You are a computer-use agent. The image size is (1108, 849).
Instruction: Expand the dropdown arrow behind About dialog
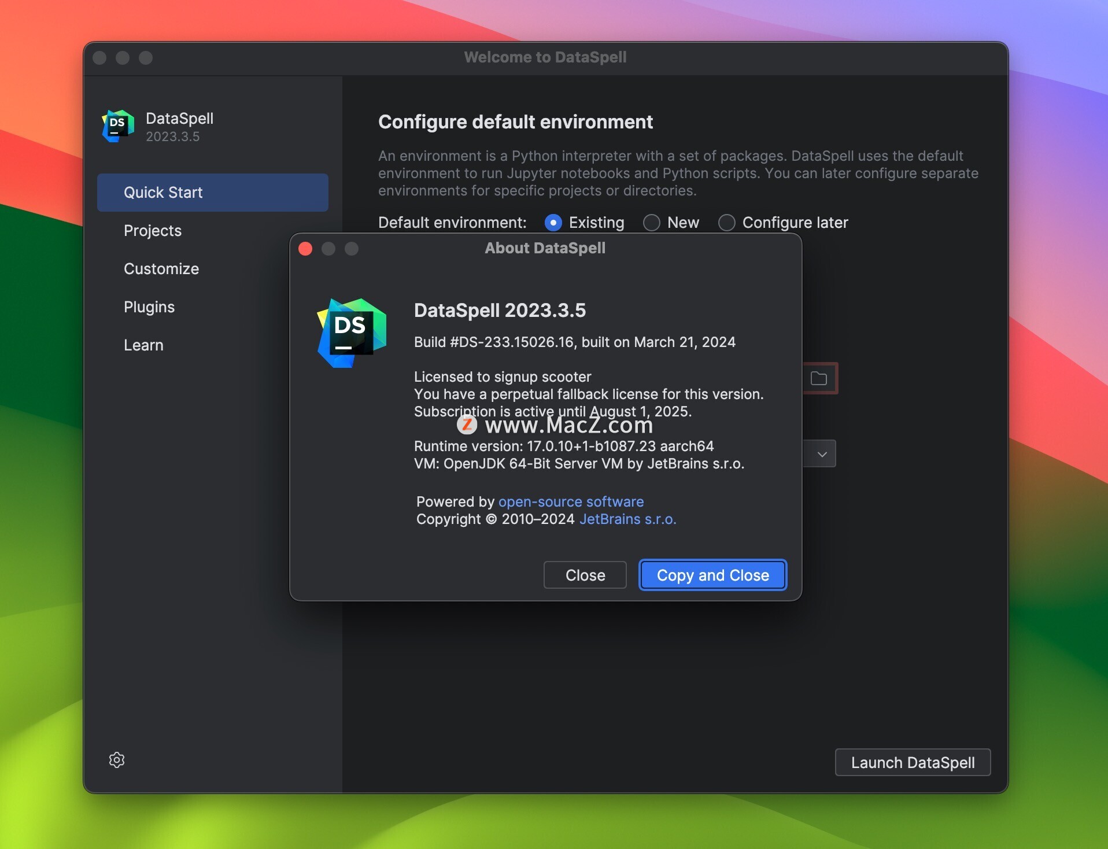pos(822,454)
